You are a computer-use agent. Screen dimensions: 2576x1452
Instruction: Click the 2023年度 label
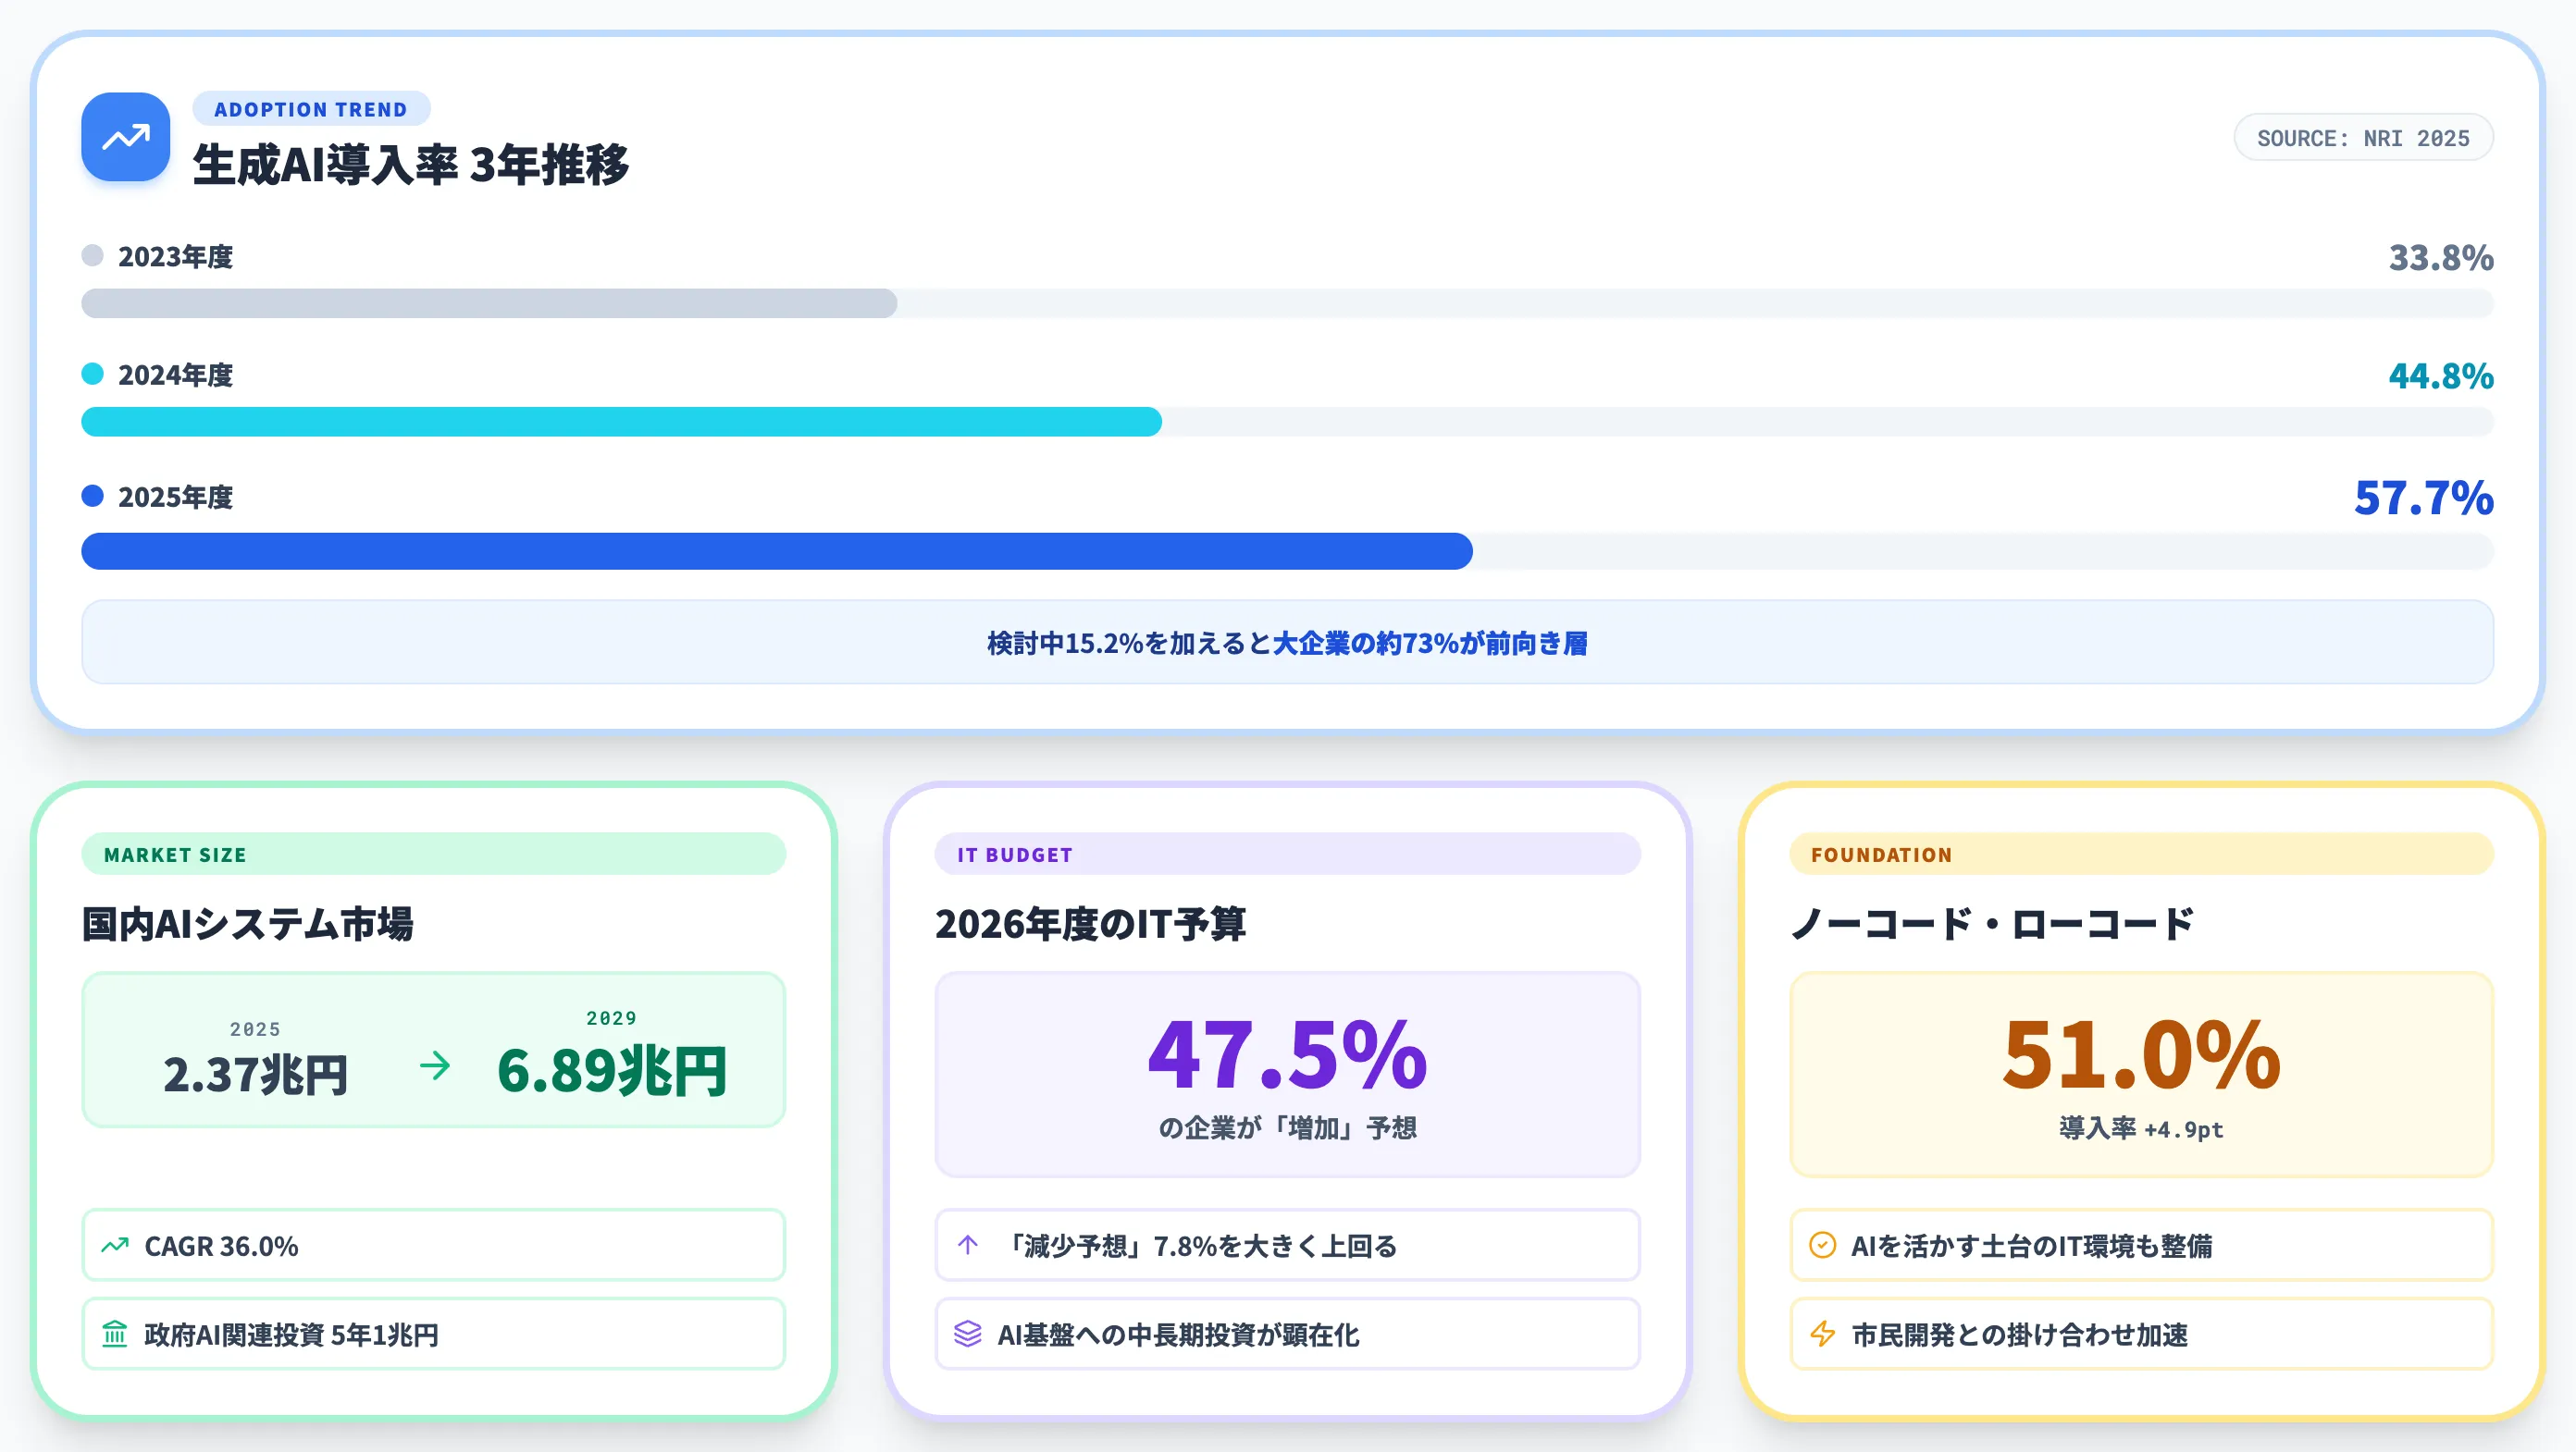[x=176, y=257]
